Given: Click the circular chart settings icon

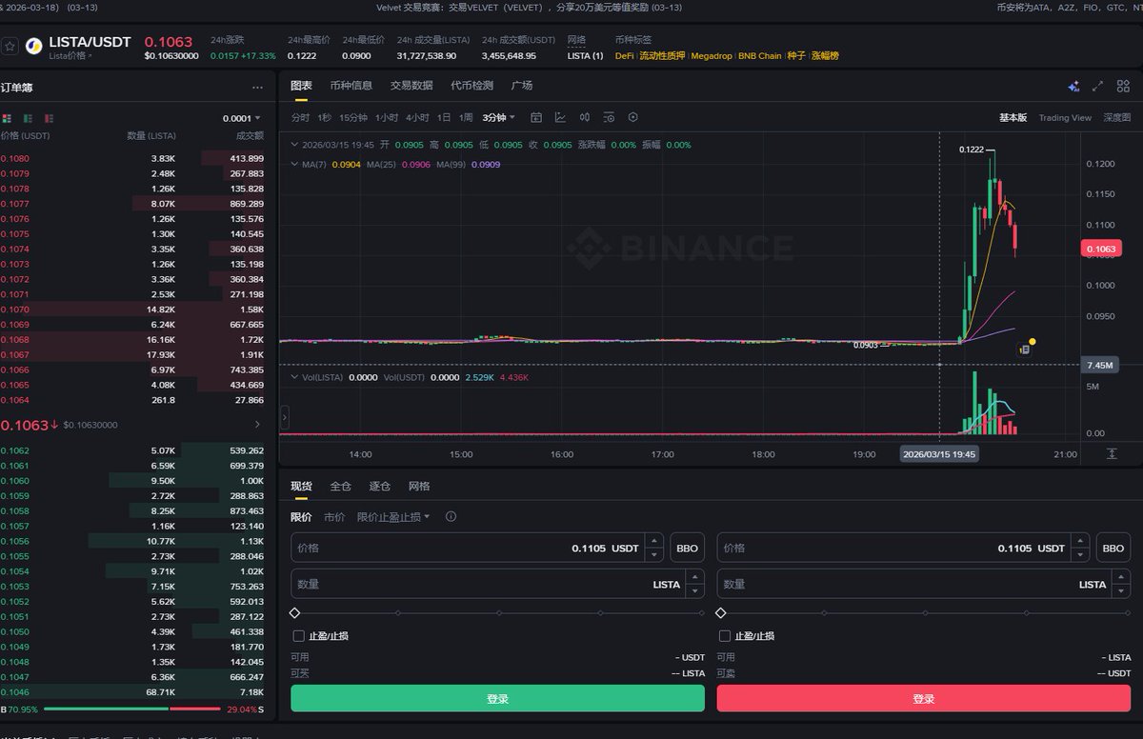Looking at the screenshot, I should (632, 117).
